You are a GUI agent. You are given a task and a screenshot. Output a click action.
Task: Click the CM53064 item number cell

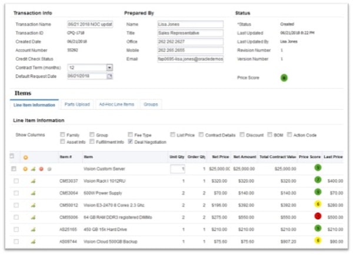click(x=69, y=193)
